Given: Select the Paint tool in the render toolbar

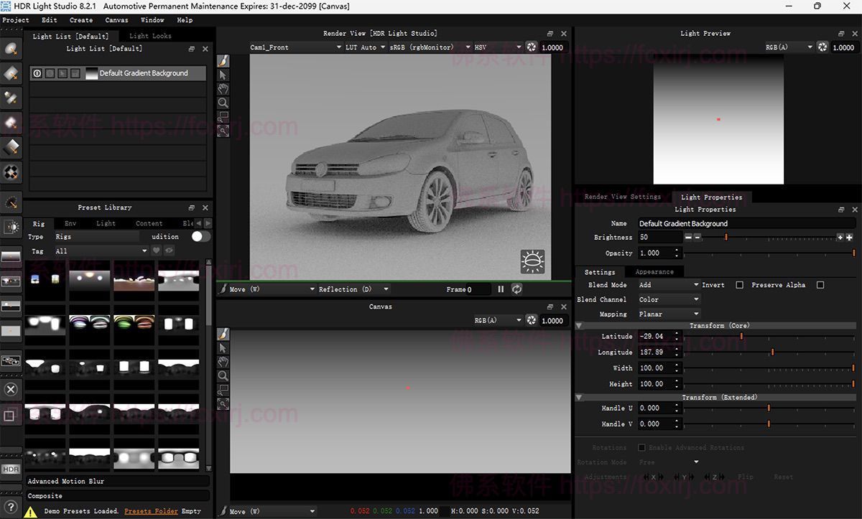Looking at the screenshot, I should 223,60.
